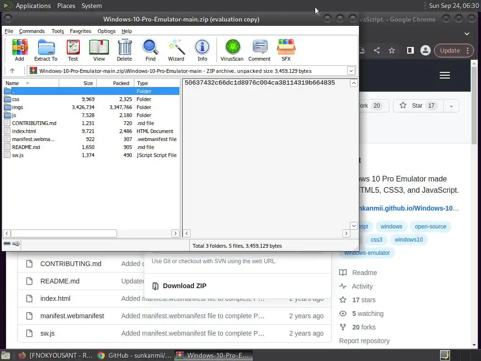The width and height of the screenshot is (481, 361).
Task: Click Report repository link
Action: 364,341
